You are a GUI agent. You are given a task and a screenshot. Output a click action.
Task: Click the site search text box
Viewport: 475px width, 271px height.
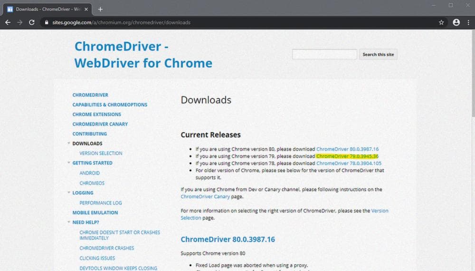click(324, 54)
